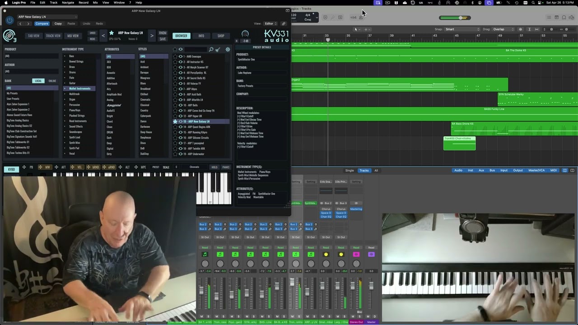The image size is (578, 325).
Task: Toggle the plugin power bypass button
Action: 9,20
